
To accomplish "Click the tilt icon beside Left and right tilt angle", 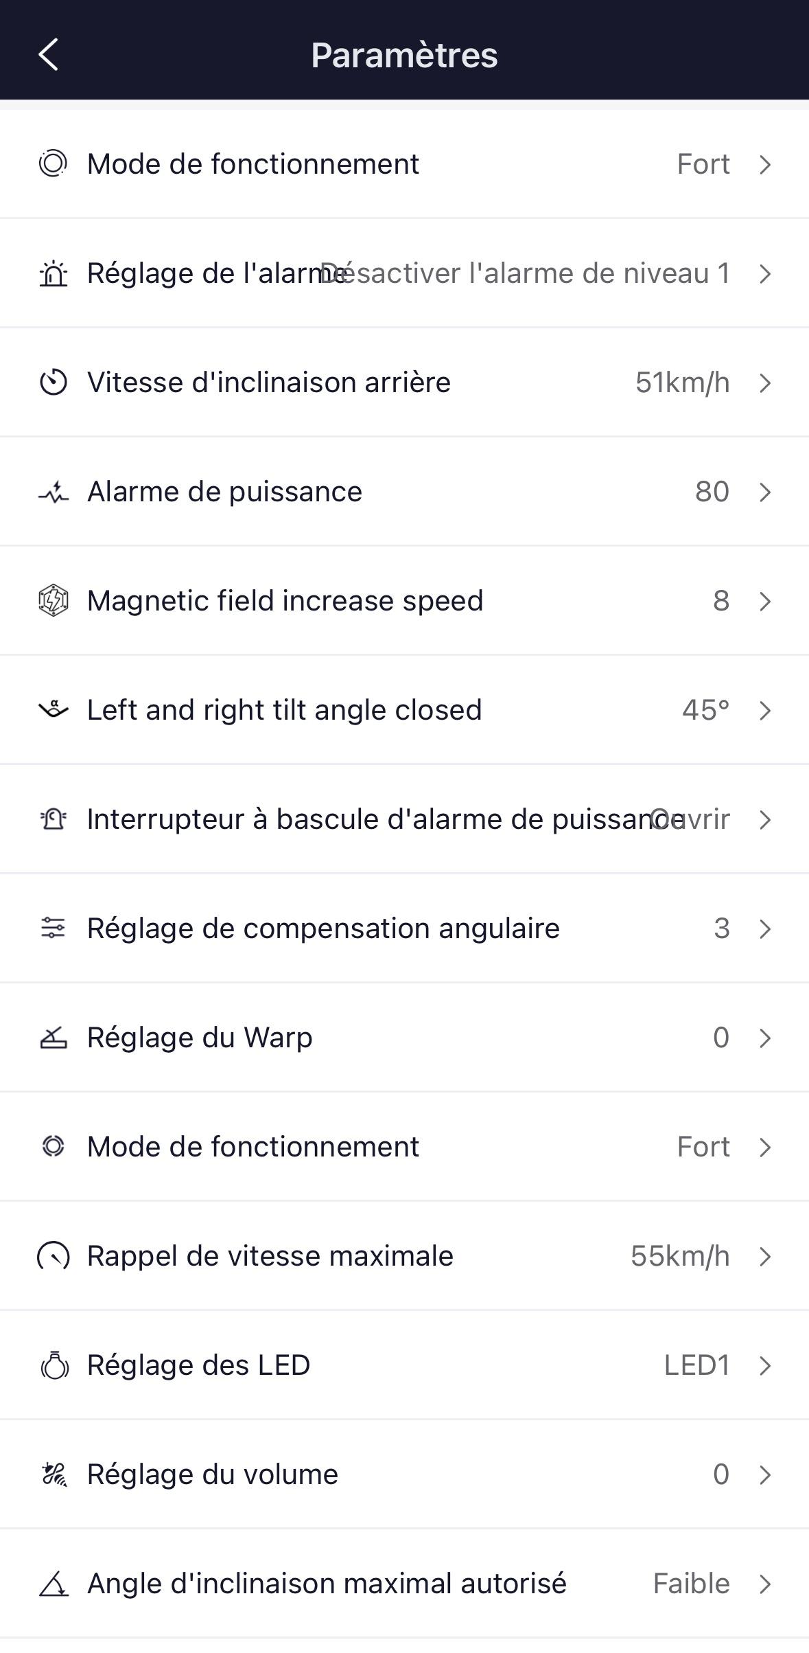I will point(53,709).
